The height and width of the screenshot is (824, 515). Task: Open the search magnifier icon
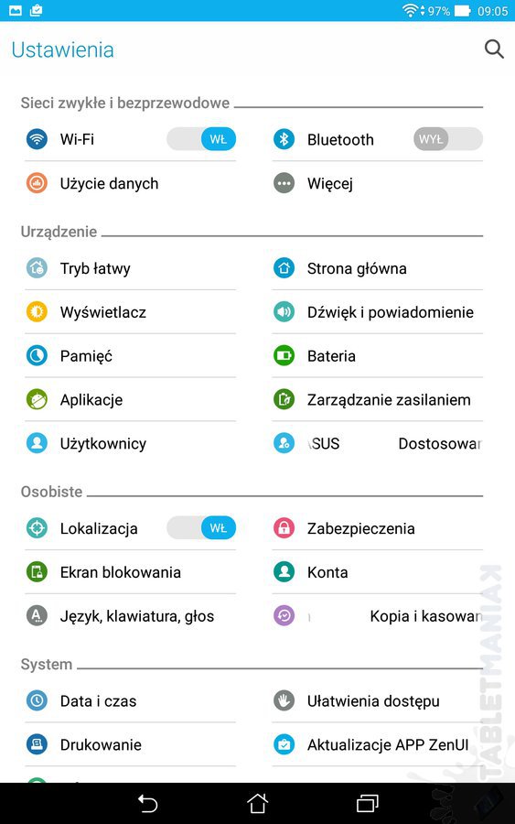pos(494,49)
